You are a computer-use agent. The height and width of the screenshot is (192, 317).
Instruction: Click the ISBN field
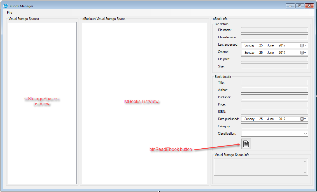click(x=274, y=112)
